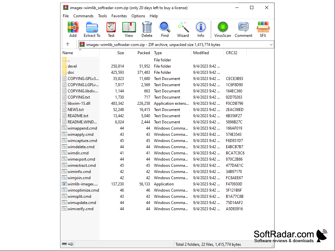335x251 pixels.
Task: Select wimextract.cmd file name
Action: click(82, 165)
